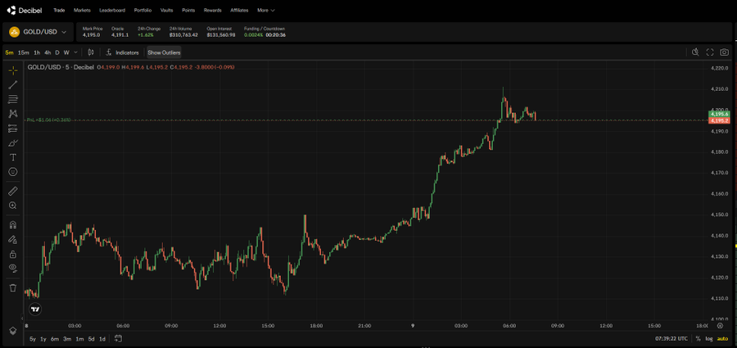Open the candlestick chart type selector
The width and height of the screenshot is (737, 348).
click(91, 52)
